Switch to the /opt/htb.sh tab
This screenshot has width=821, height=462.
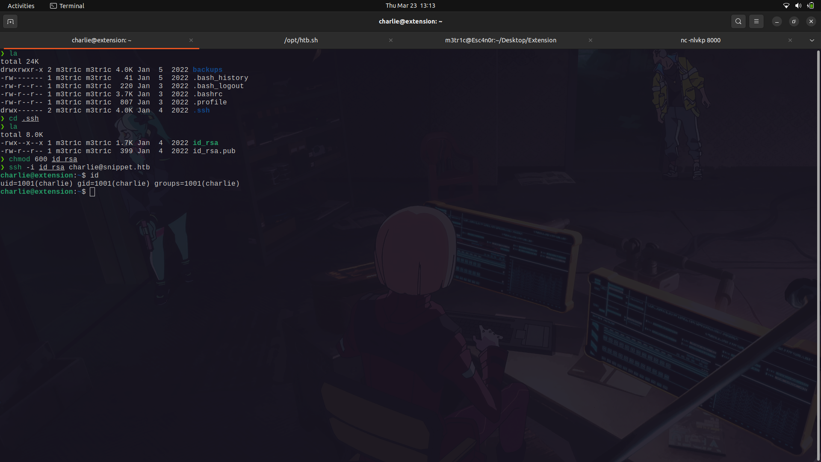(301, 40)
